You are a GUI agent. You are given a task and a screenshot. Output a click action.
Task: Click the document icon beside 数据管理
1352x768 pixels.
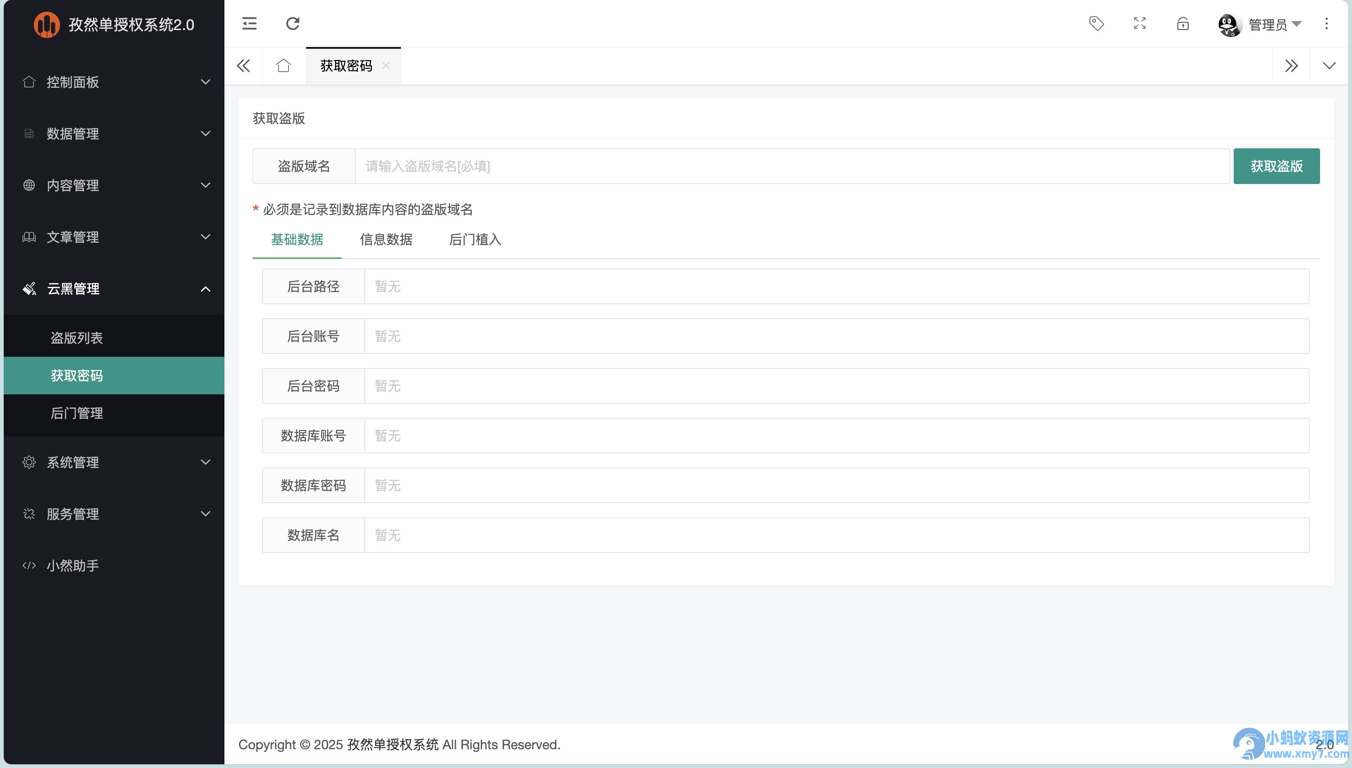pos(29,133)
